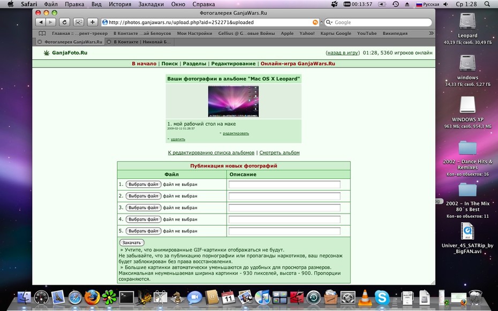This screenshot has width=498, height=311.
Task: Open the Apple menu
Action: tap(11, 4)
